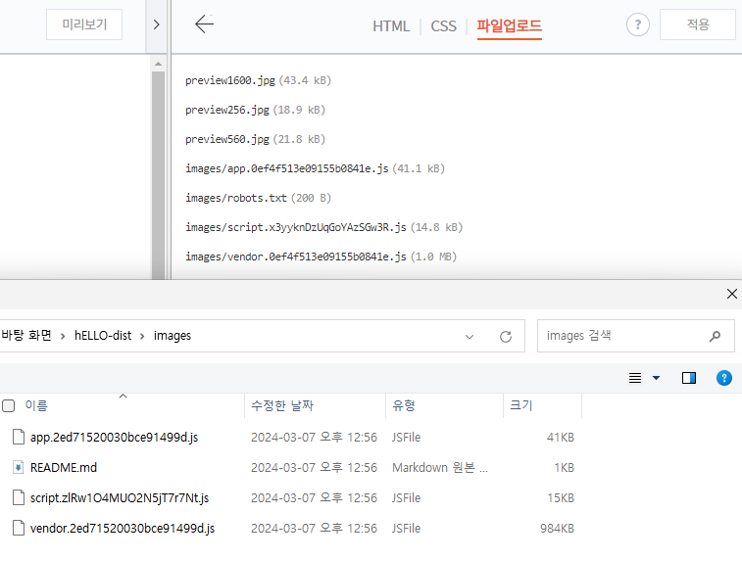The image size is (742, 561).
Task: Sort files by 유형 column
Action: [404, 405]
